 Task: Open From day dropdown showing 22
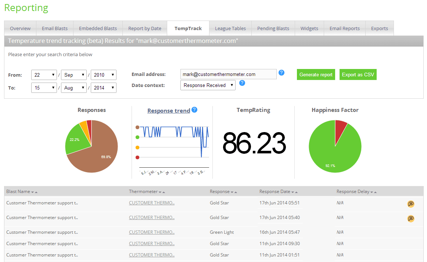[44, 75]
